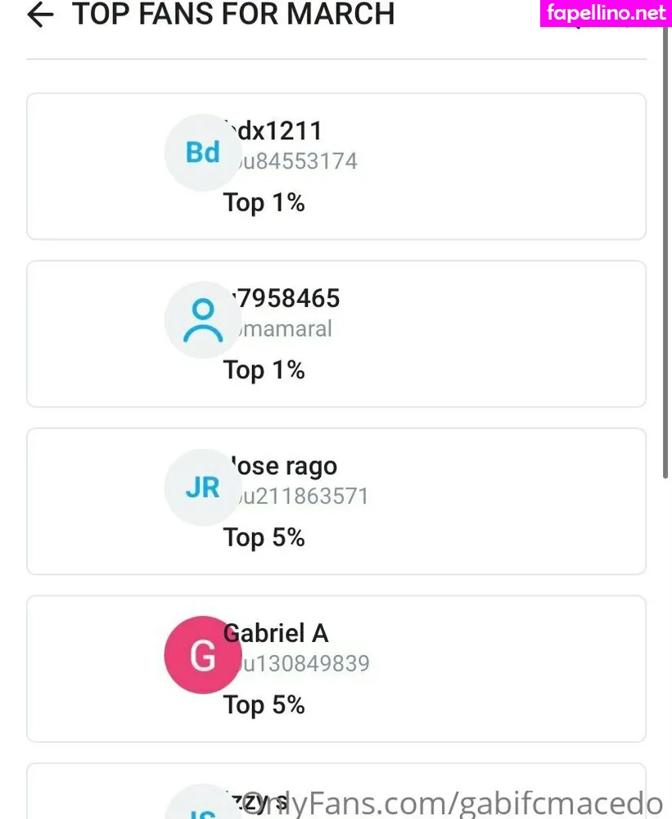The height and width of the screenshot is (819, 672).
Task: Click Top 1% label under 7958465
Action: click(x=264, y=370)
